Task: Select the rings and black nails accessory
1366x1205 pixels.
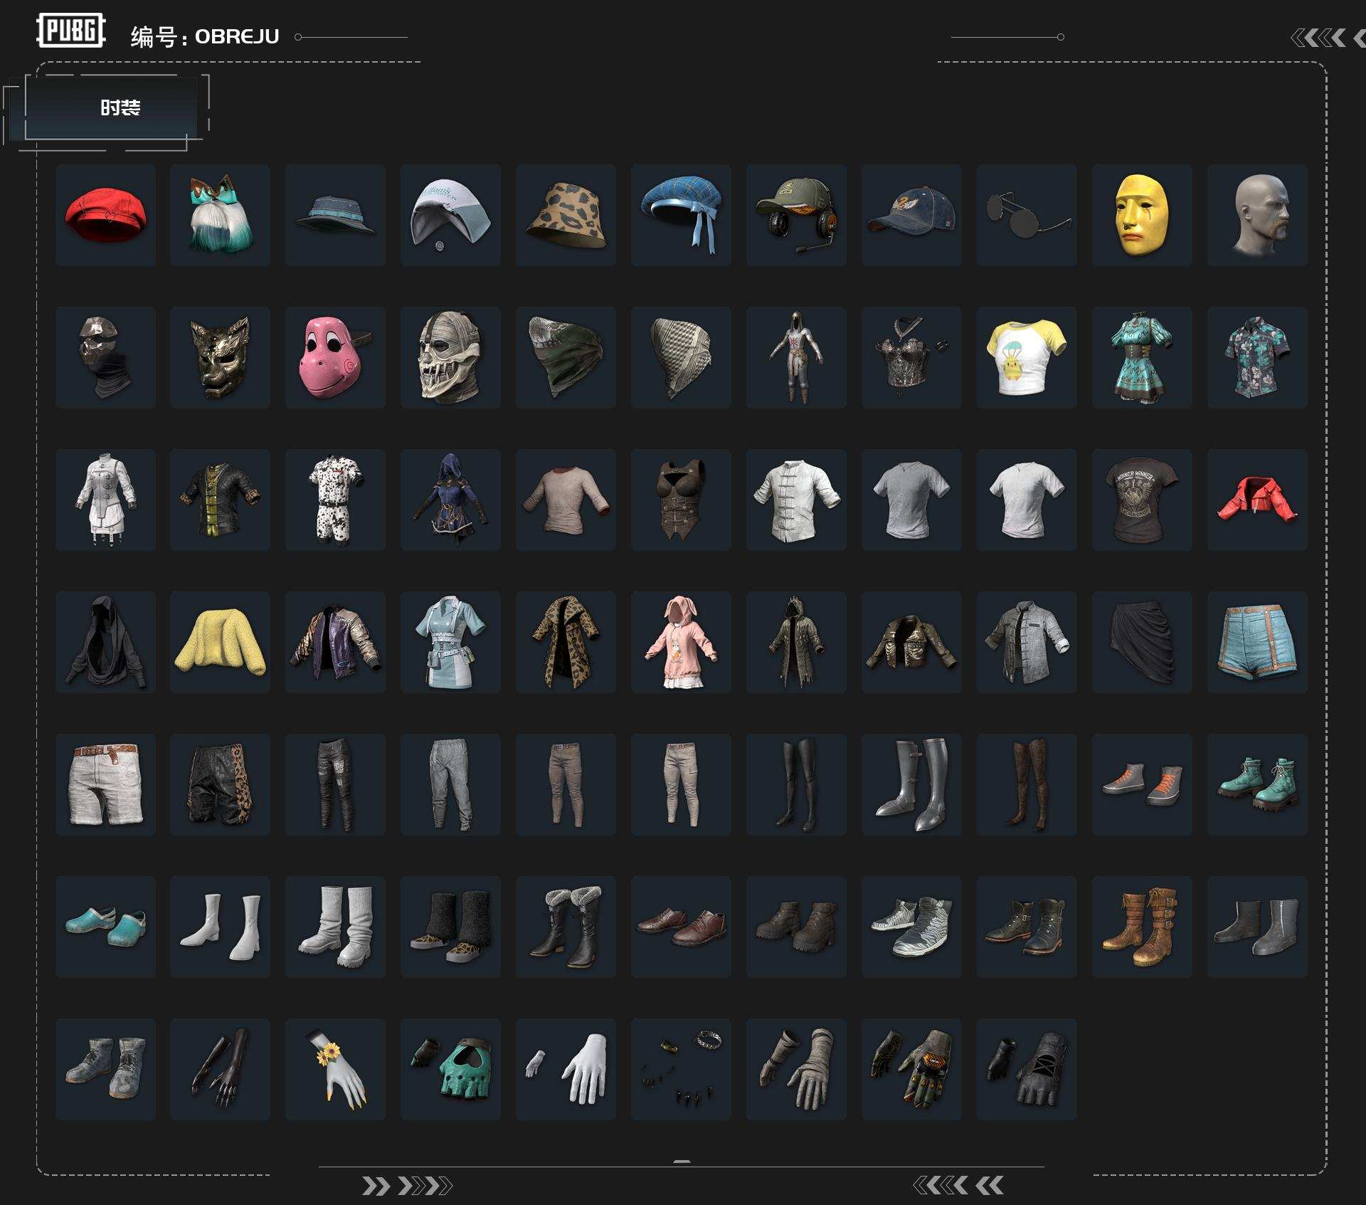Action: point(681,1069)
